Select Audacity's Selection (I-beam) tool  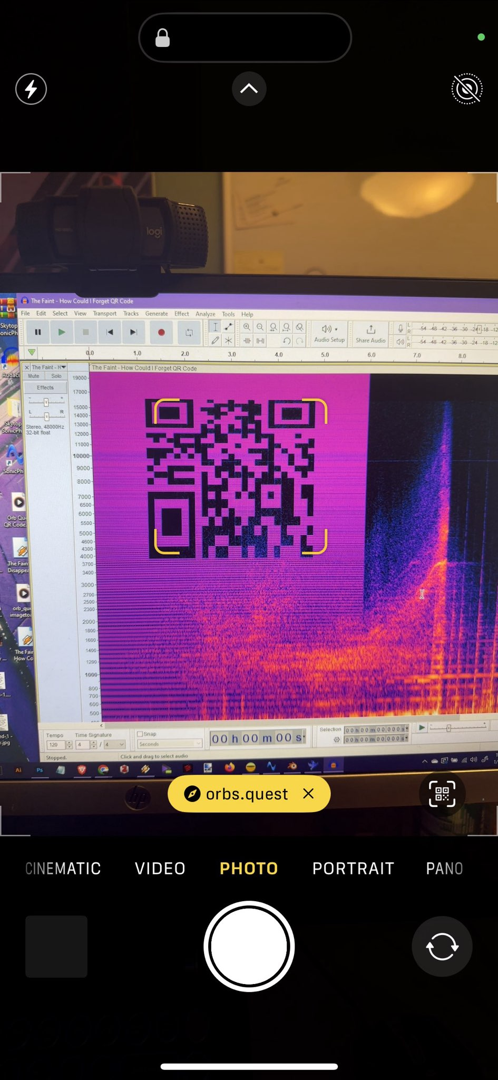[215, 327]
